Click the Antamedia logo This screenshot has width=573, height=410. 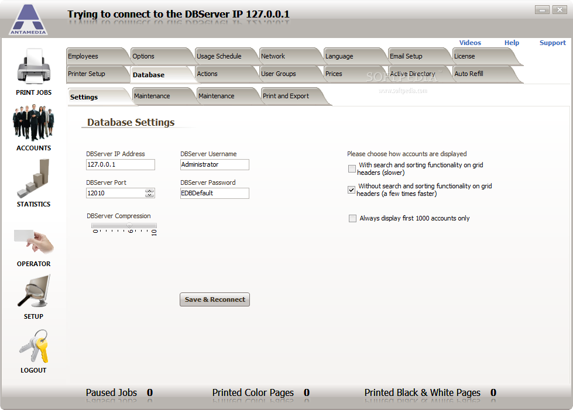pos(28,19)
